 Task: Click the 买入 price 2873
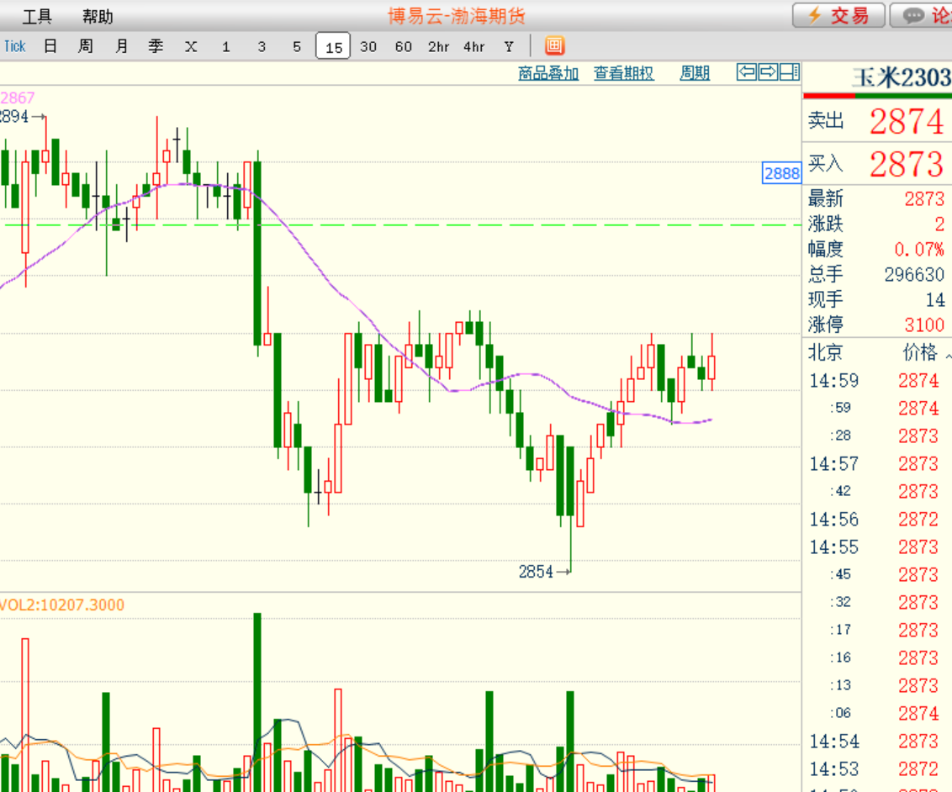pos(907,164)
